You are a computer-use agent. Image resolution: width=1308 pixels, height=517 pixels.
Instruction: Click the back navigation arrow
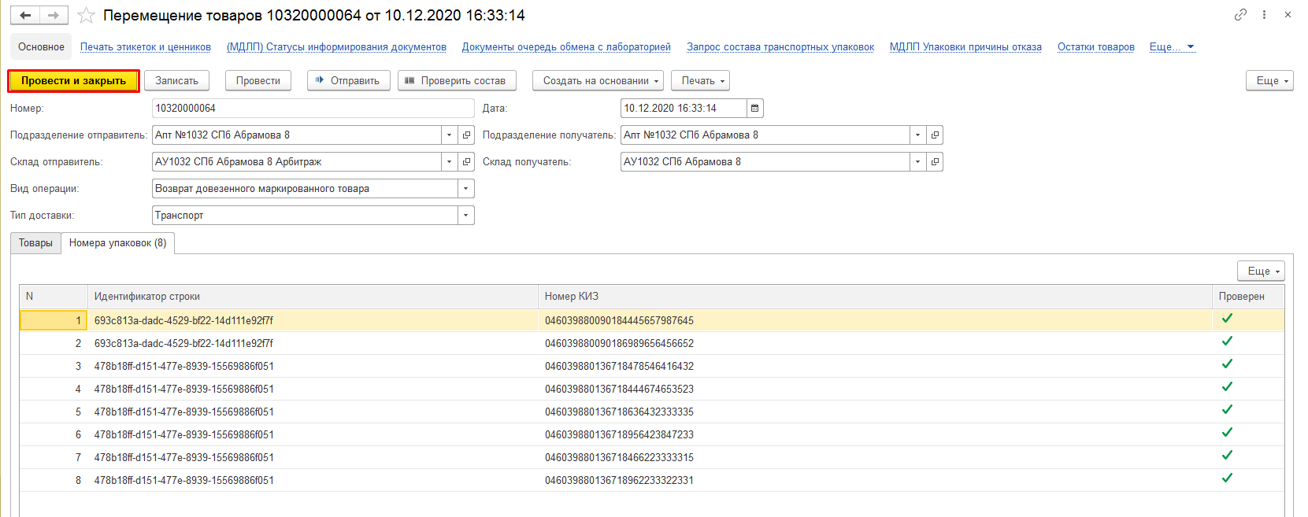pos(25,15)
